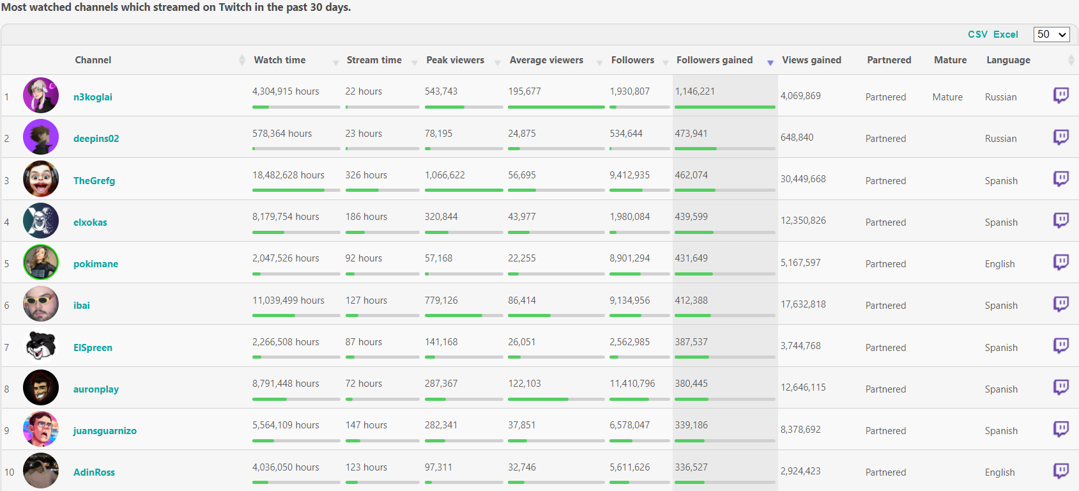Select the '1,066,622' peak viewers value
The image size is (1079, 491).
445,175
